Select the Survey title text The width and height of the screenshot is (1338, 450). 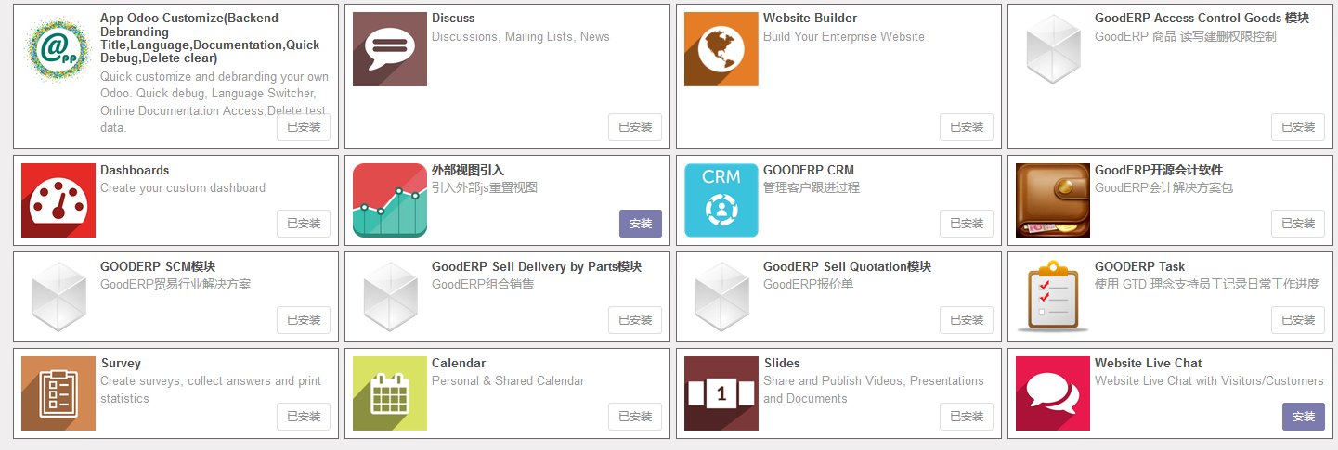[x=121, y=363]
